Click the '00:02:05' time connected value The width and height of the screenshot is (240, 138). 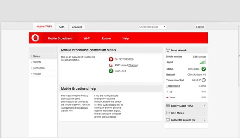[197, 80]
